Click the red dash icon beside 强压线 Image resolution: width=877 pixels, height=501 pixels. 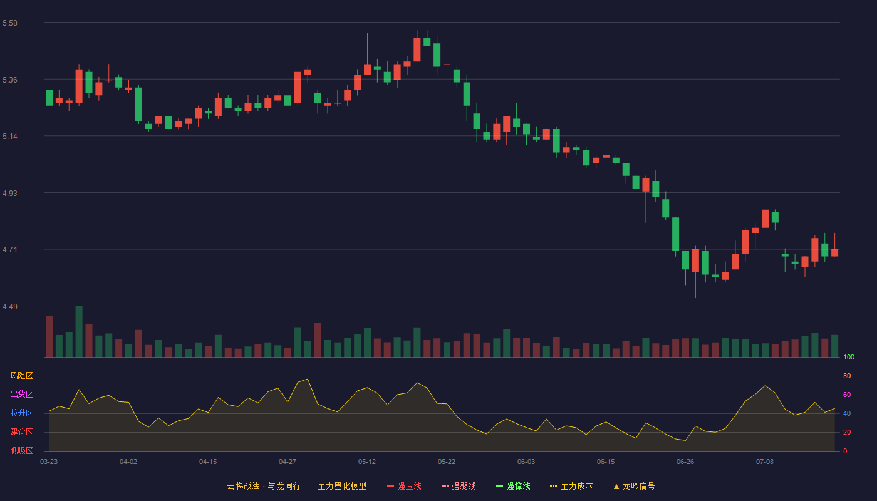390,486
